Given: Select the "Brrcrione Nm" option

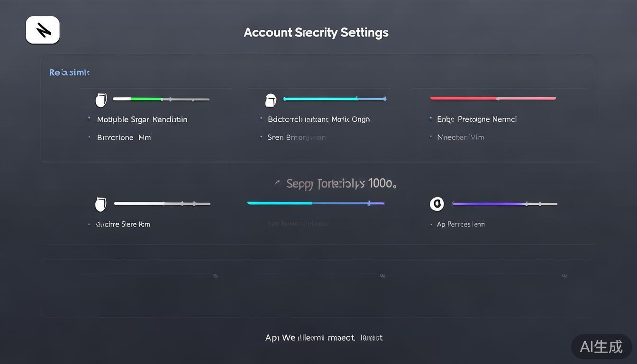Looking at the screenshot, I should tap(124, 137).
